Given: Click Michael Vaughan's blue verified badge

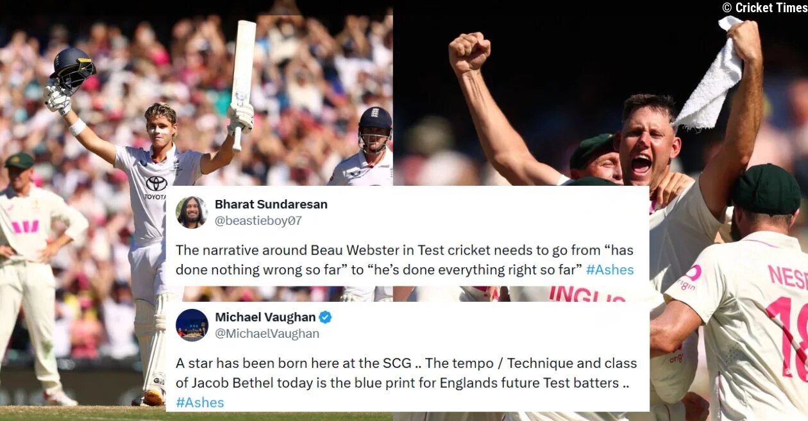Looking at the screenshot, I should (326, 317).
